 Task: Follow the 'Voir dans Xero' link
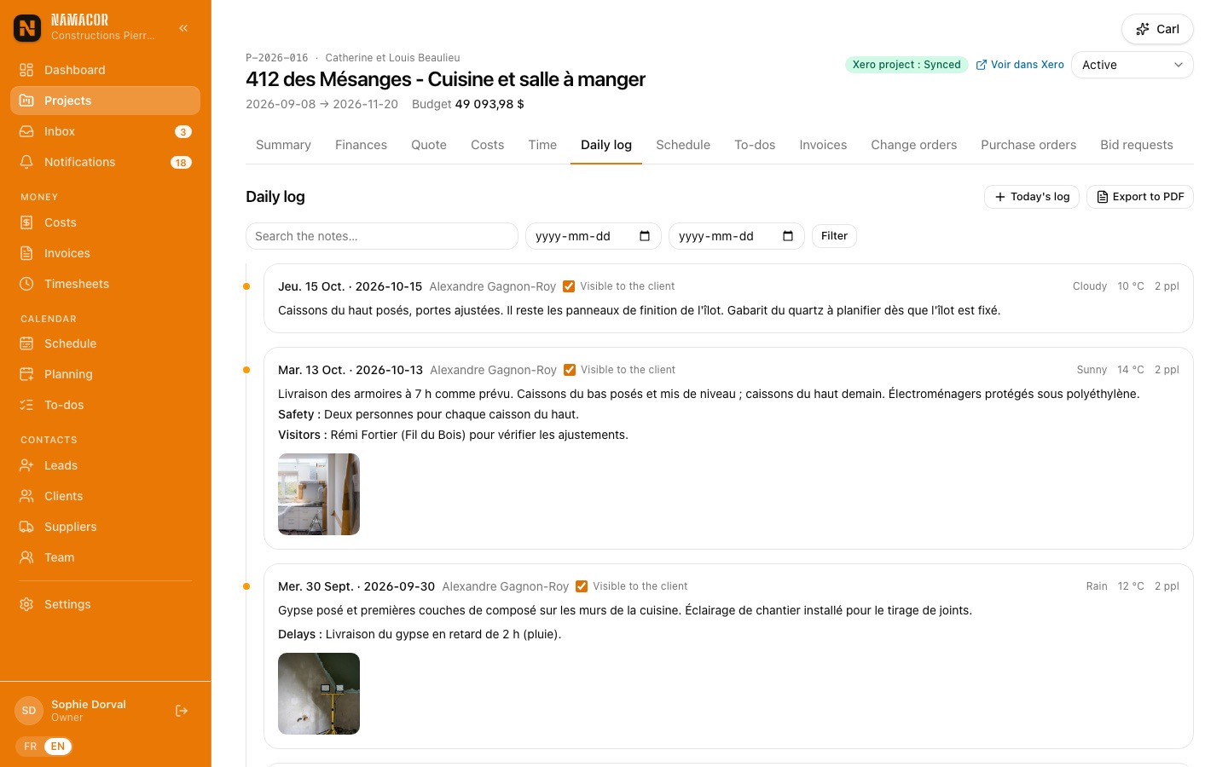tap(1020, 65)
